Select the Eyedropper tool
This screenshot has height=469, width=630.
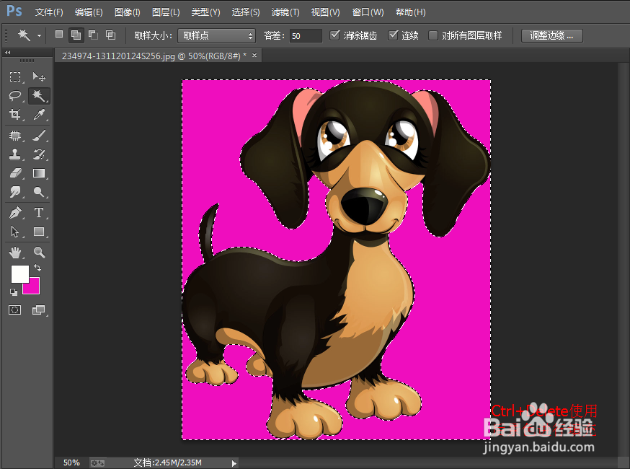(x=39, y=115)
